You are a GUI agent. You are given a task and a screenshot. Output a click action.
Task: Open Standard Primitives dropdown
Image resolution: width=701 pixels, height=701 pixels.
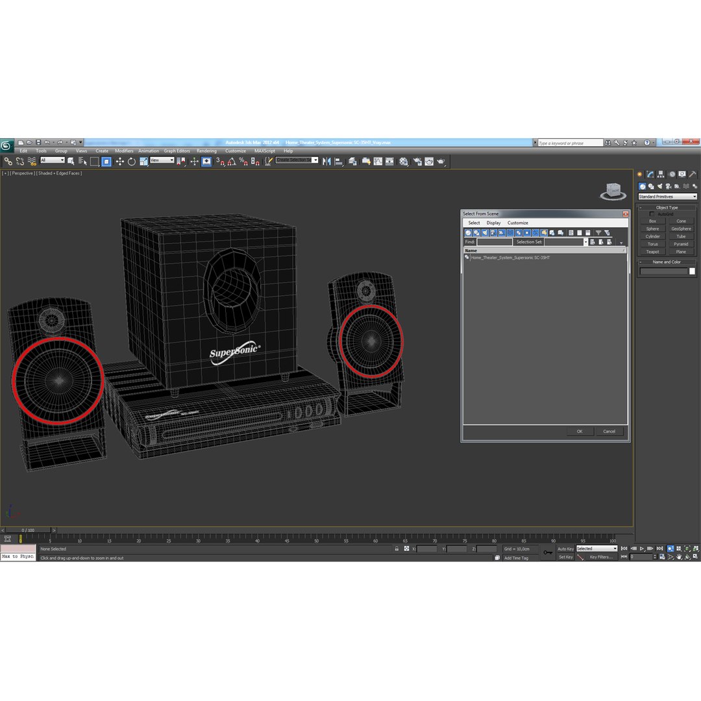(667, 197)
